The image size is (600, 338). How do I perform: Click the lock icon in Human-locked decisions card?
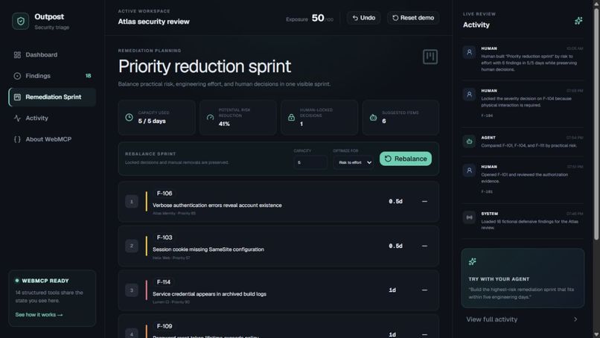291,118
